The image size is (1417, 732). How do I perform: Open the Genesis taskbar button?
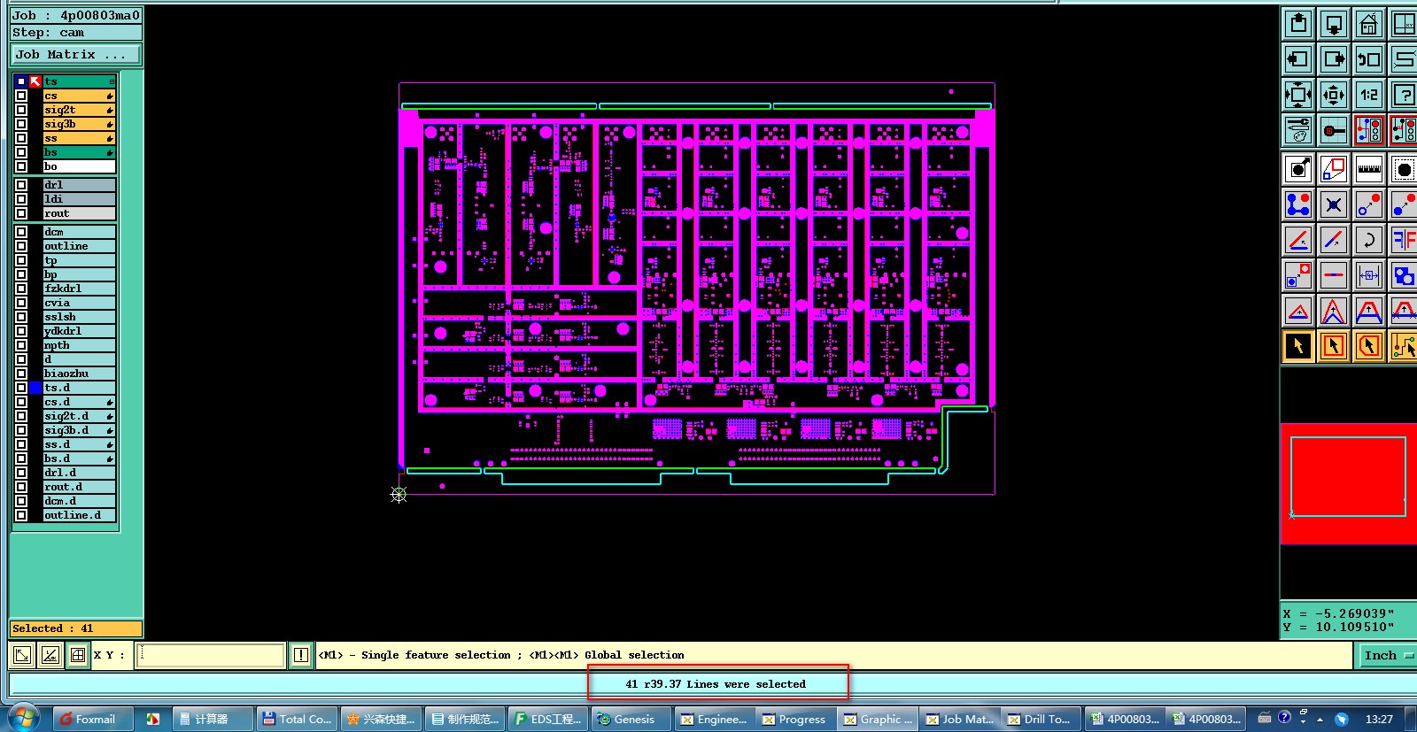coord(630,719)
